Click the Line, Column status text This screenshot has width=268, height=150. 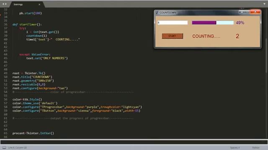[x=17, y=147]
